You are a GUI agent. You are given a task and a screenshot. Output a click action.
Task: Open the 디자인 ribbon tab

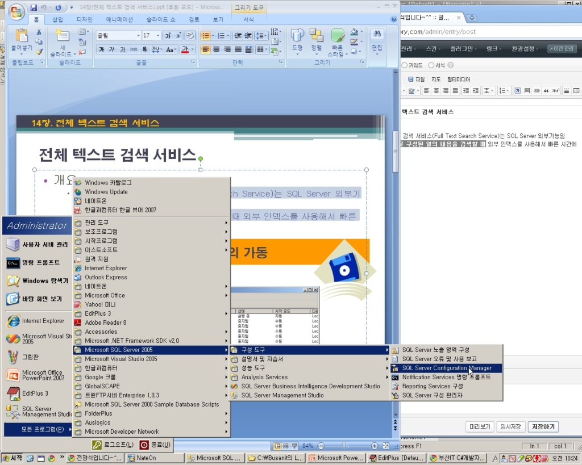point(84,19)
